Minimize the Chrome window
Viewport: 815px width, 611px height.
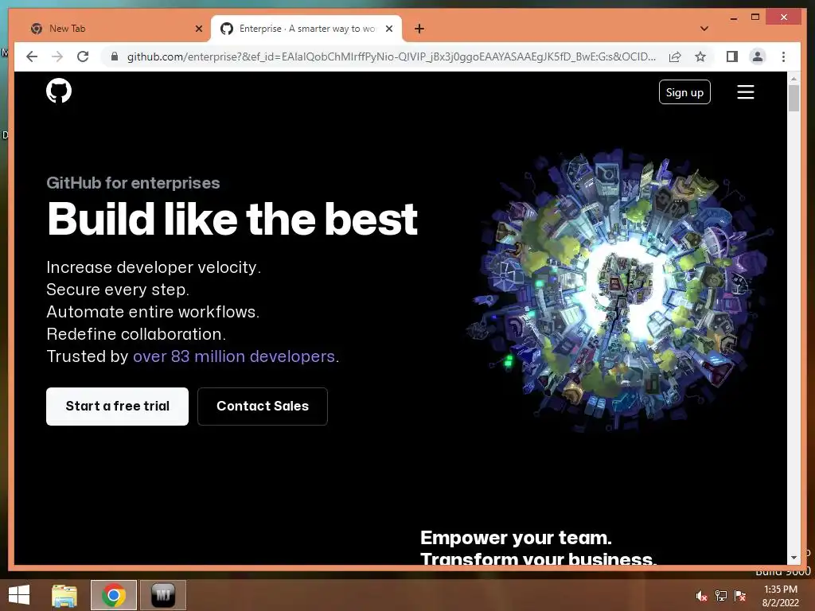click(x=733, y=18)
